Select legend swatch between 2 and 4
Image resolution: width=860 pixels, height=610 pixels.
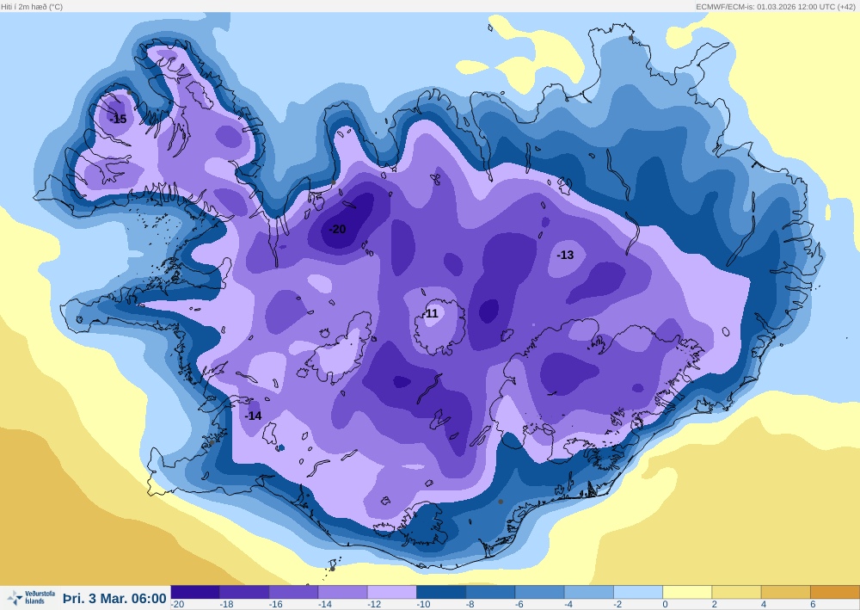point(736,592)
